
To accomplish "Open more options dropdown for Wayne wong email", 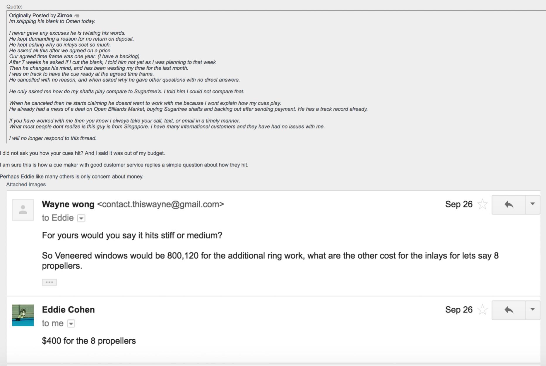I will pos(533,205).
